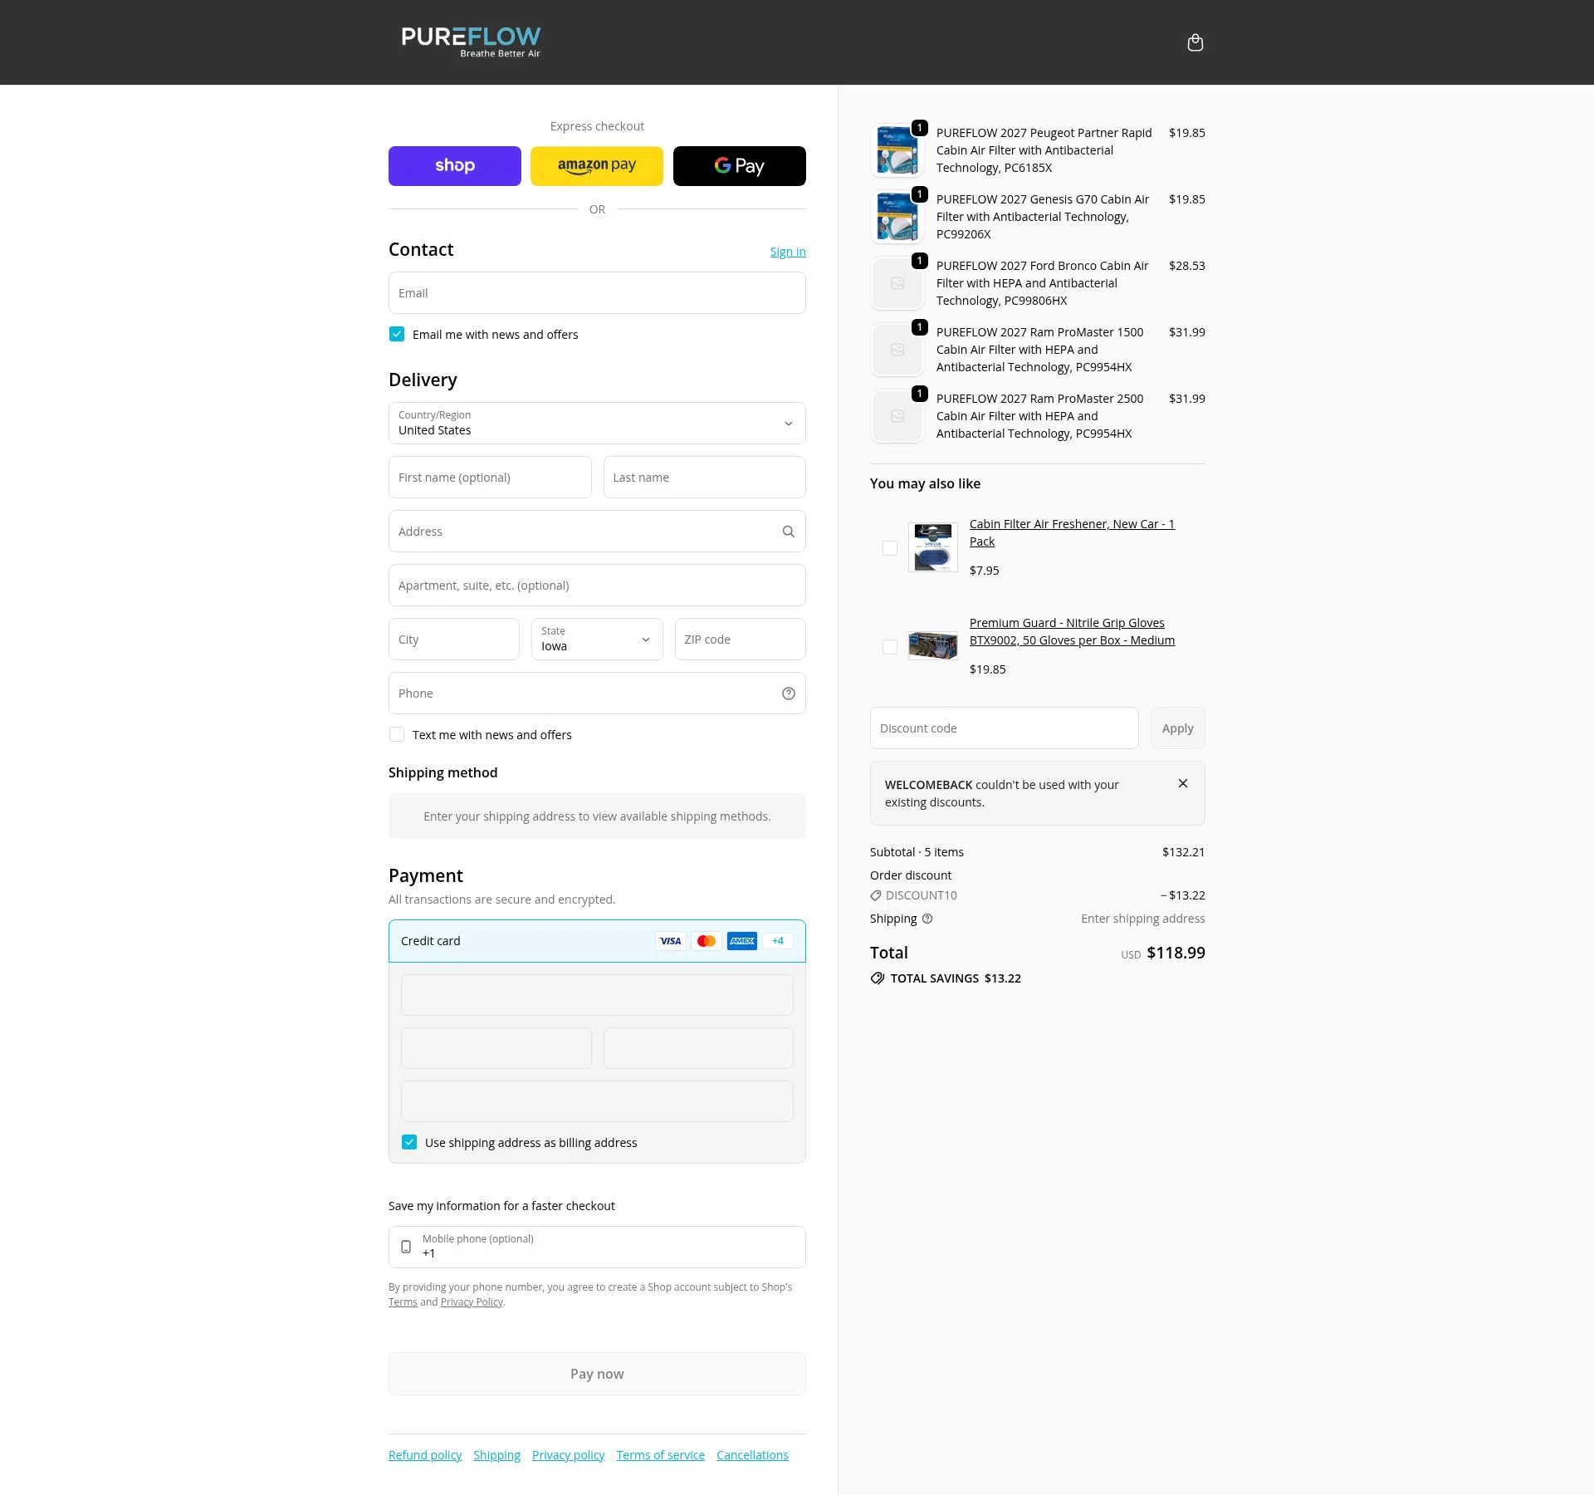Screen dimensions: 1594x1495
Task: Open the phone number help tooltip
Action: tap(788, 693)
